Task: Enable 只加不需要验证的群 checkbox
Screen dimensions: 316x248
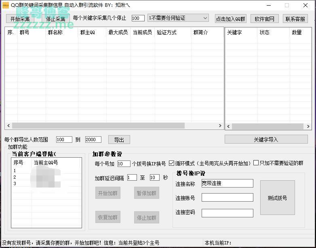Action: pos(256,163)
